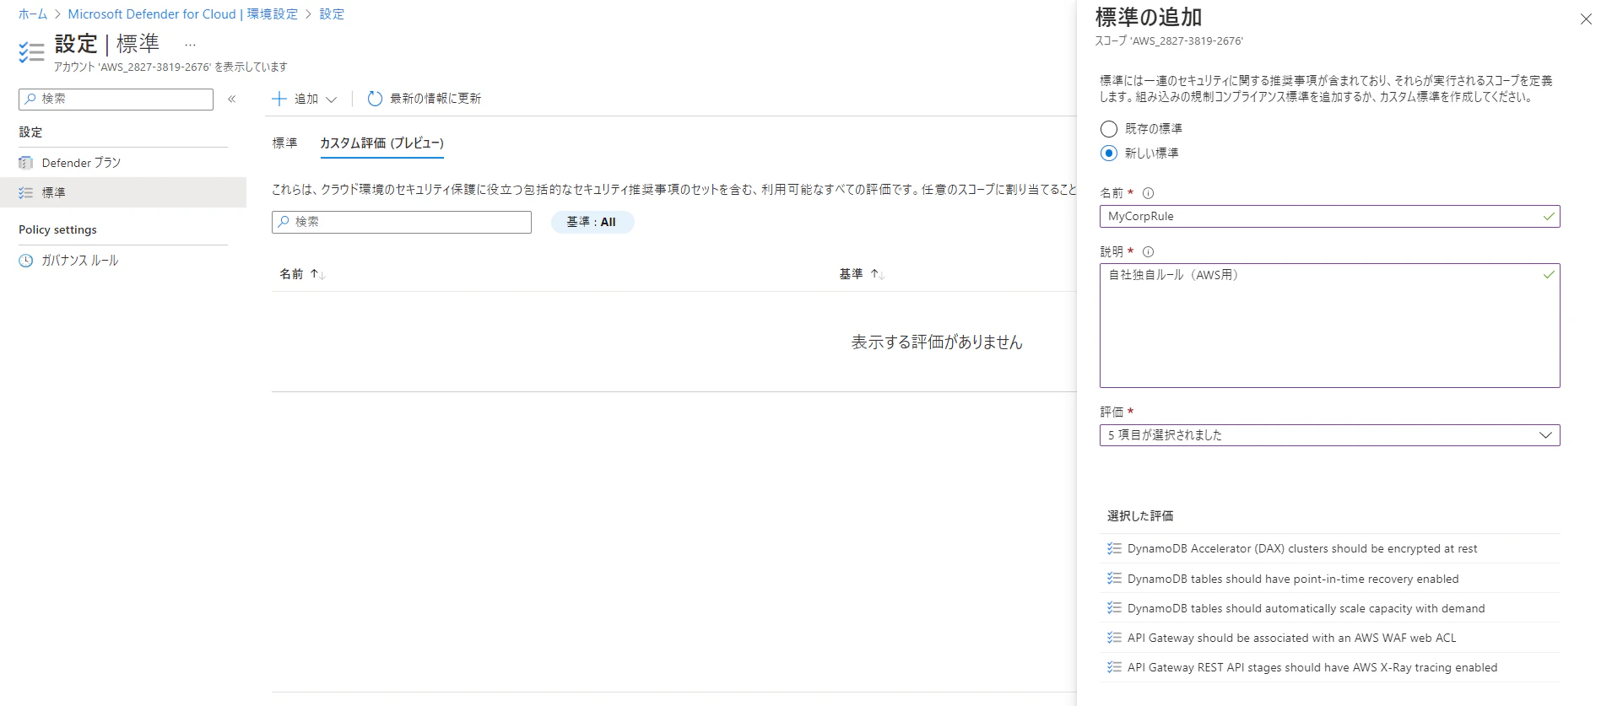
Task: Click the sidebar 検索 search box
Action: click(116, 100)
